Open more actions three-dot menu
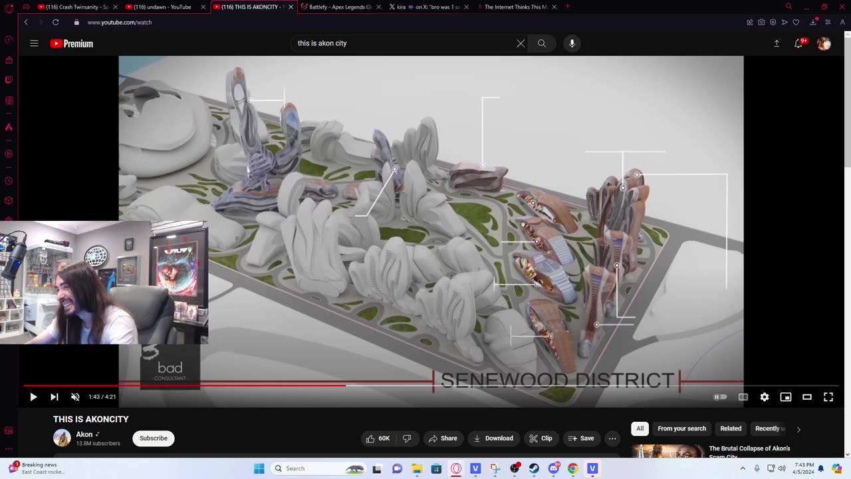This screenshot has height=479, width=851. click(612, 438)
